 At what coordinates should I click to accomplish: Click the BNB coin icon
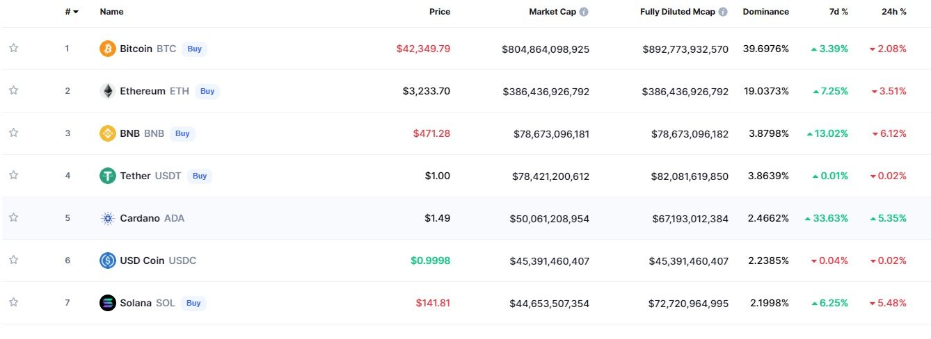[108, 133]
